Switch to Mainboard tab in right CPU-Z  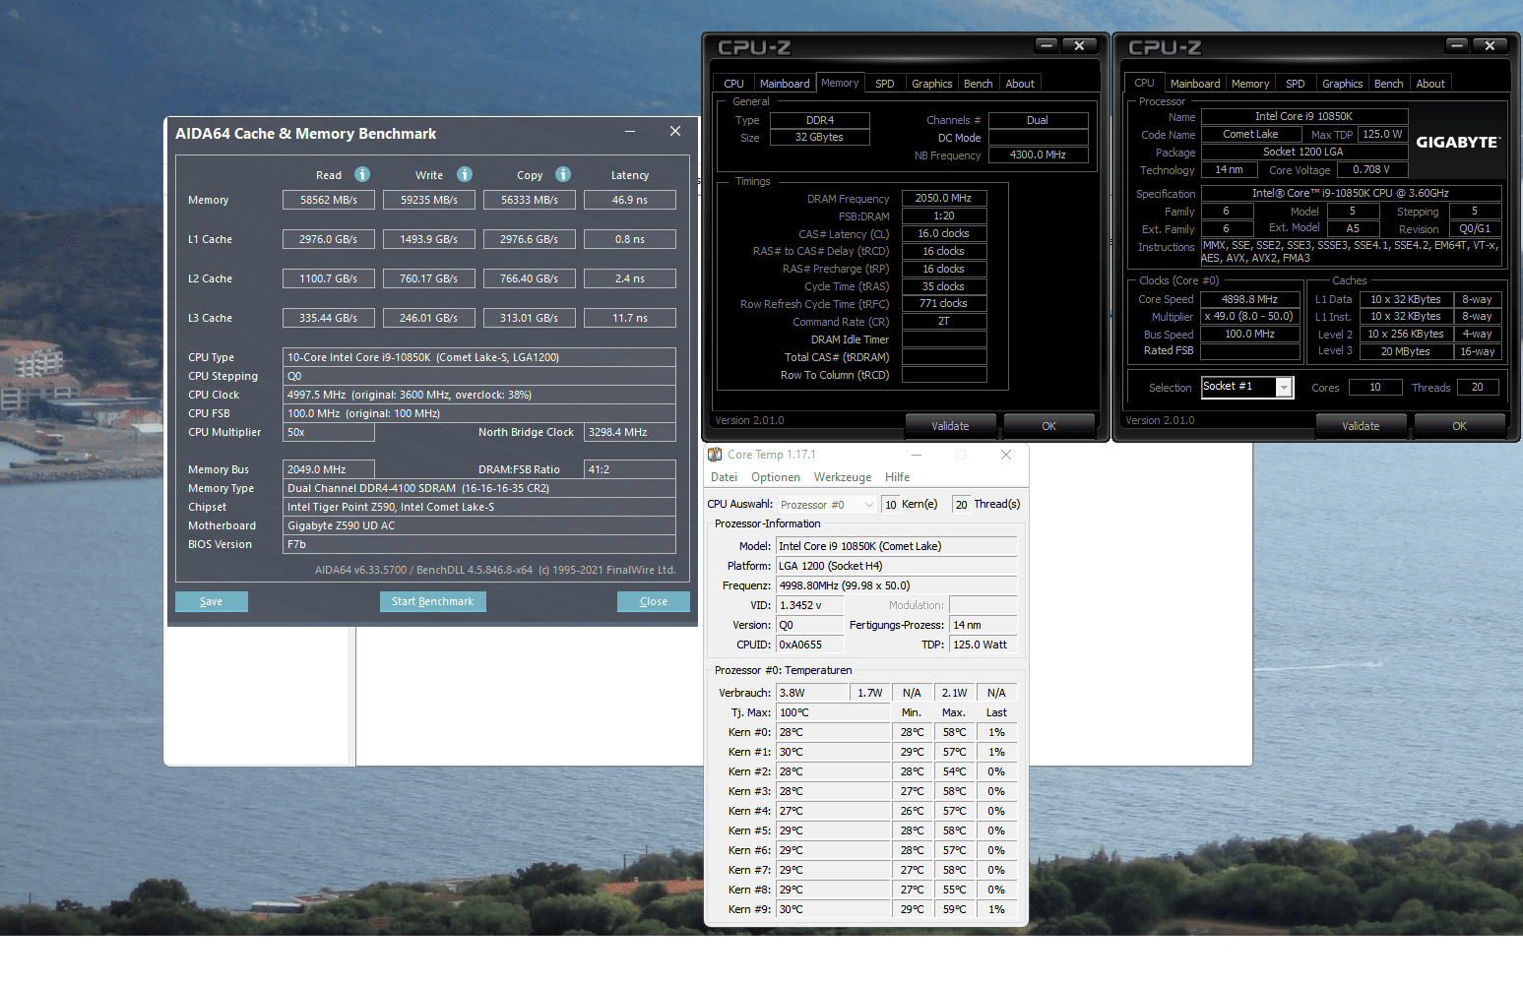pos(1195,84)
